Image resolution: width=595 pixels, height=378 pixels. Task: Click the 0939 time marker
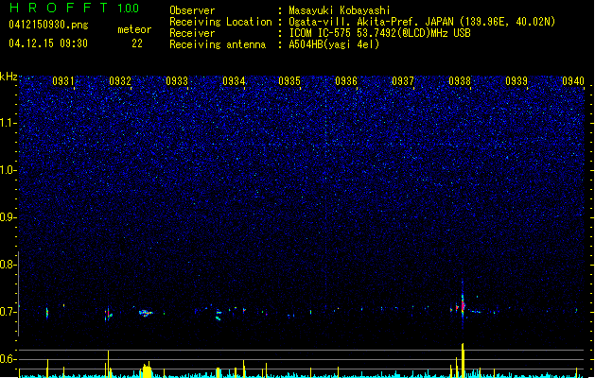[516, 81]
